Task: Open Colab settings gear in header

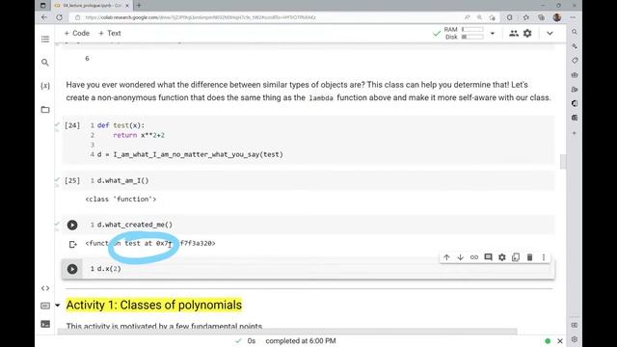Action: point(527,34)
